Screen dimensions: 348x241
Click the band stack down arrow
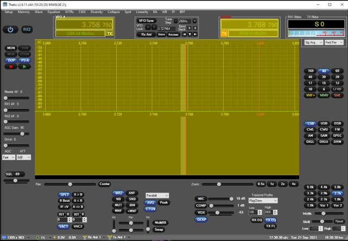(x=190, y=34)
